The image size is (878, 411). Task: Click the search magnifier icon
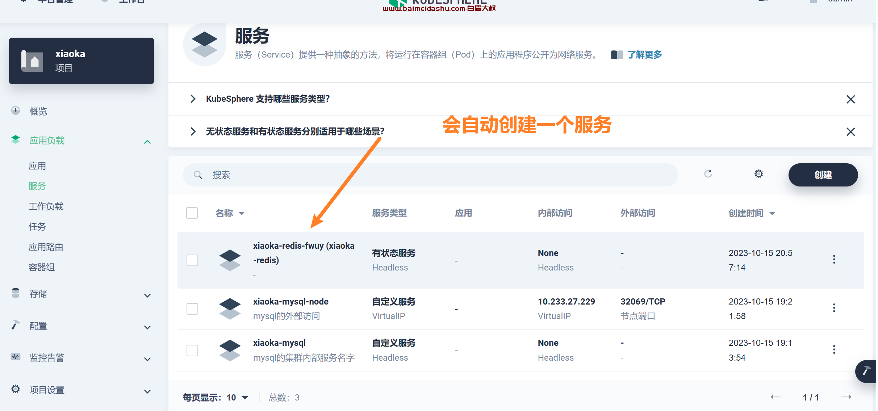198,175
